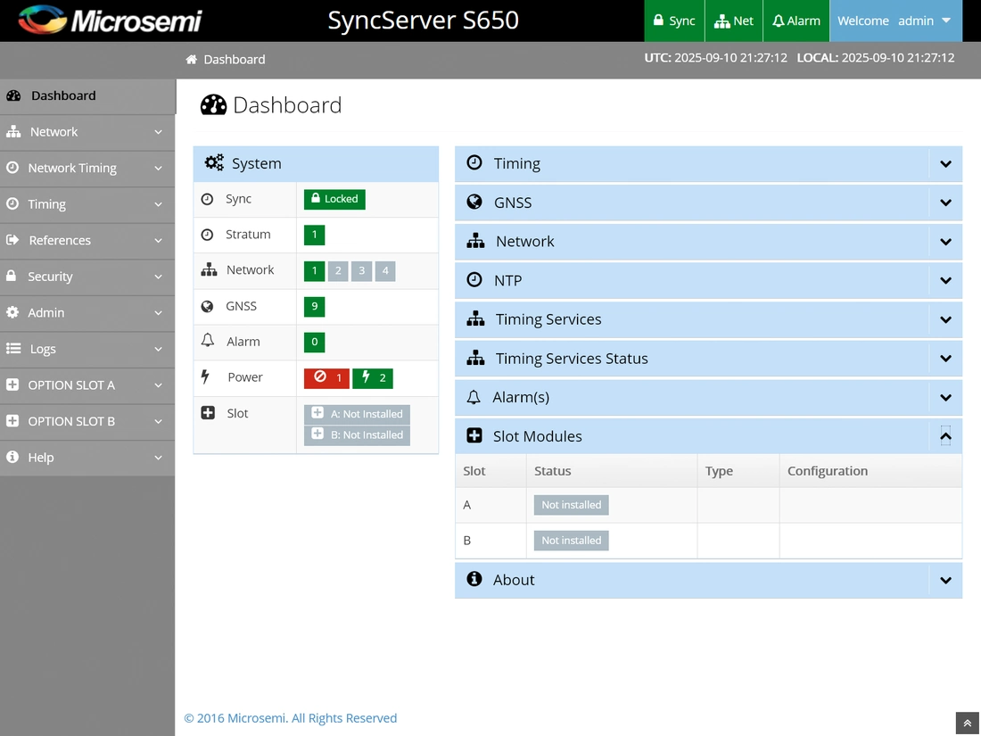Click the B: Not Installed slot badge
The image size is (981, 736).
click(x=358, y=435)
